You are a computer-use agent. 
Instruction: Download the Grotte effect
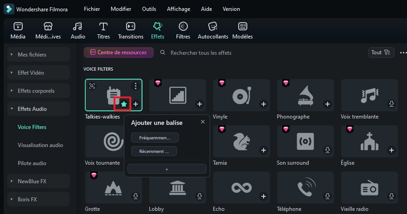(136, 196)
